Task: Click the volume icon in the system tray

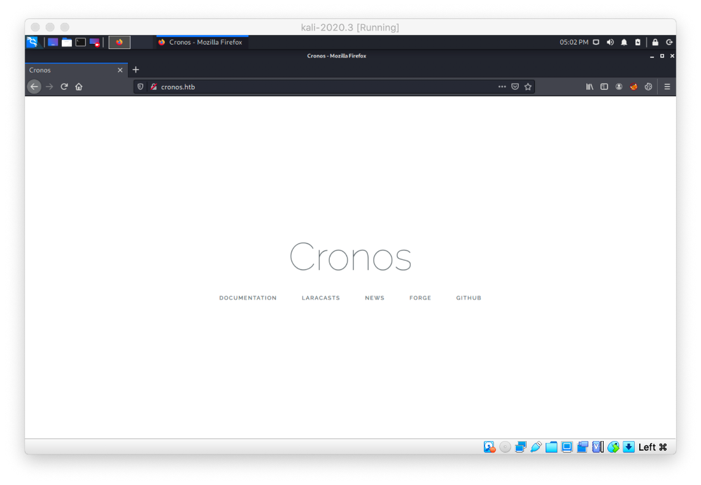Action: (610, 42)
